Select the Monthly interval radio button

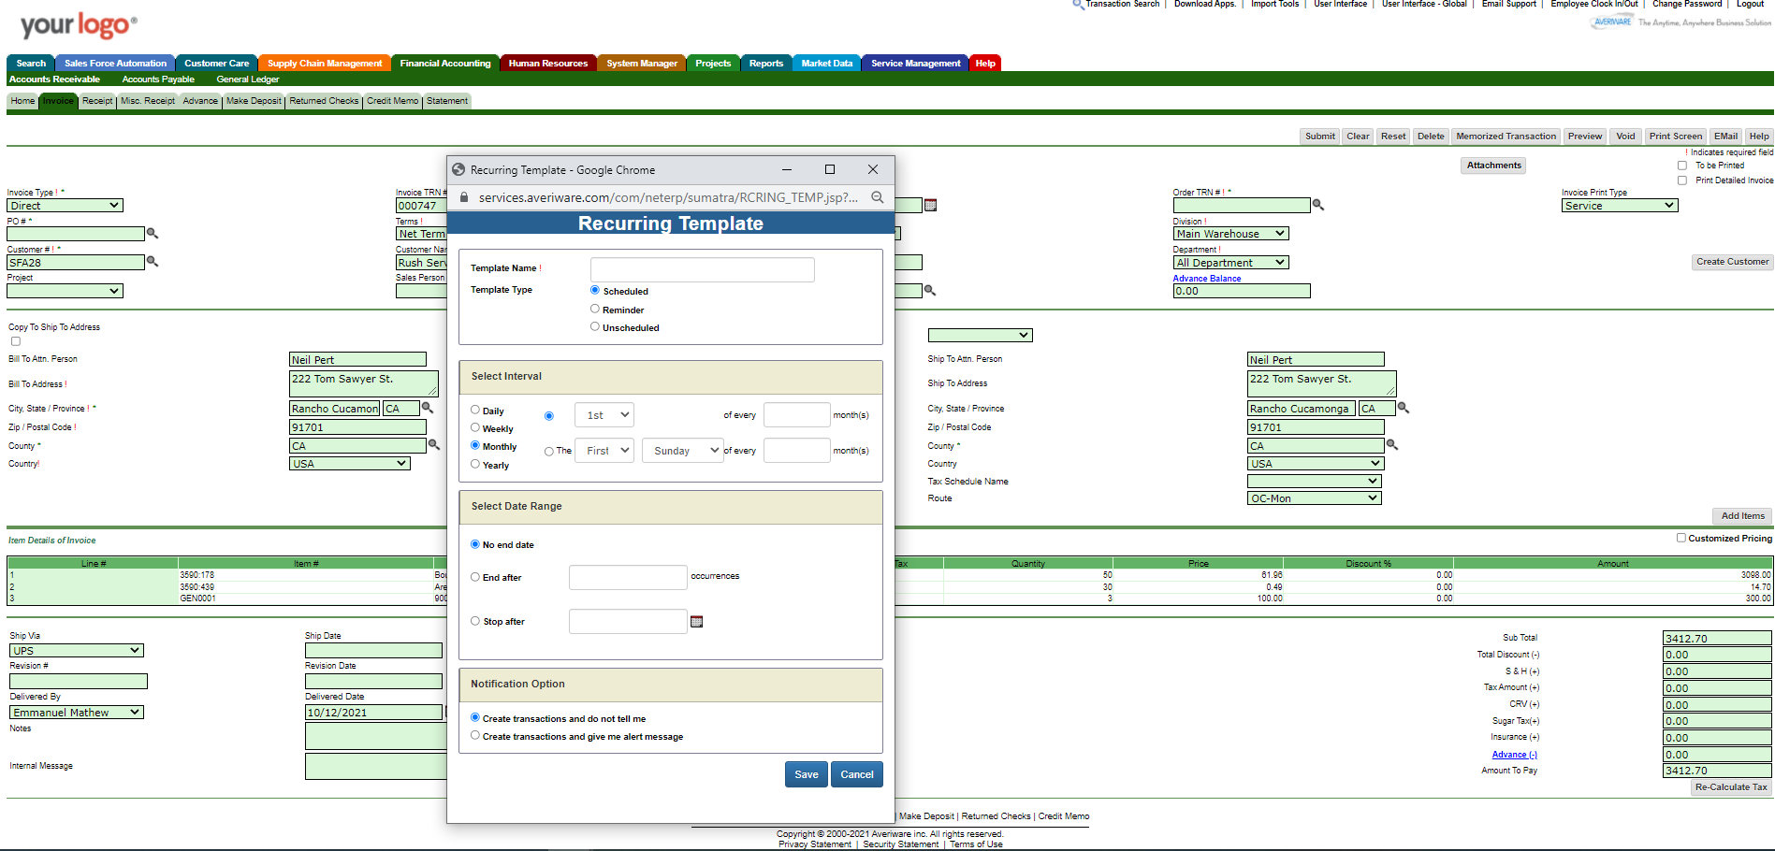(475, 446)
